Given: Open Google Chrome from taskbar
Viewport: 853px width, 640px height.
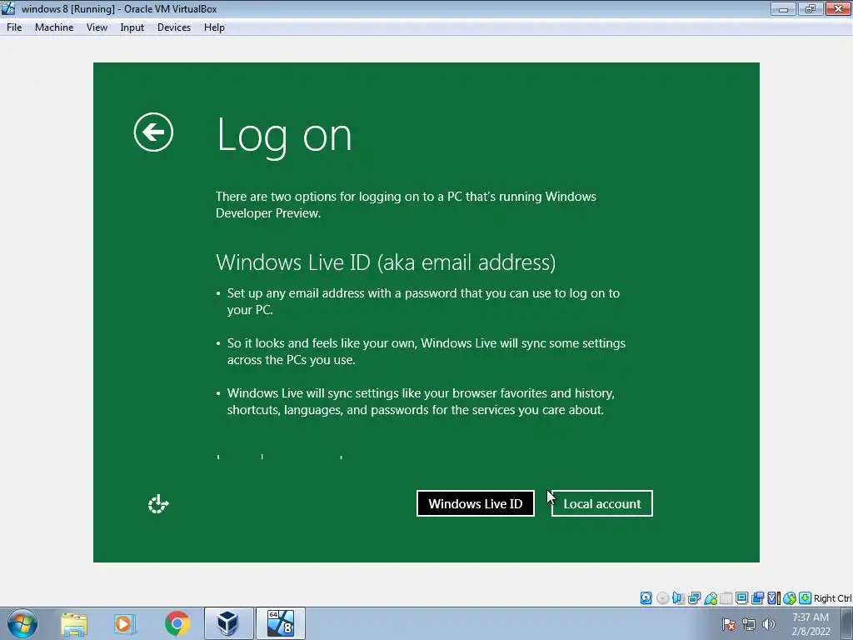Looking at the screenshot, I should (177, 623).
